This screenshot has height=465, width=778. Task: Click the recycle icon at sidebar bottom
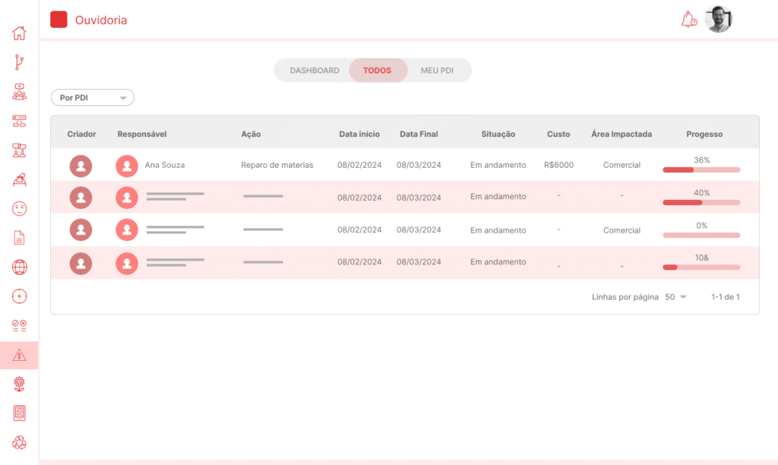19,442
